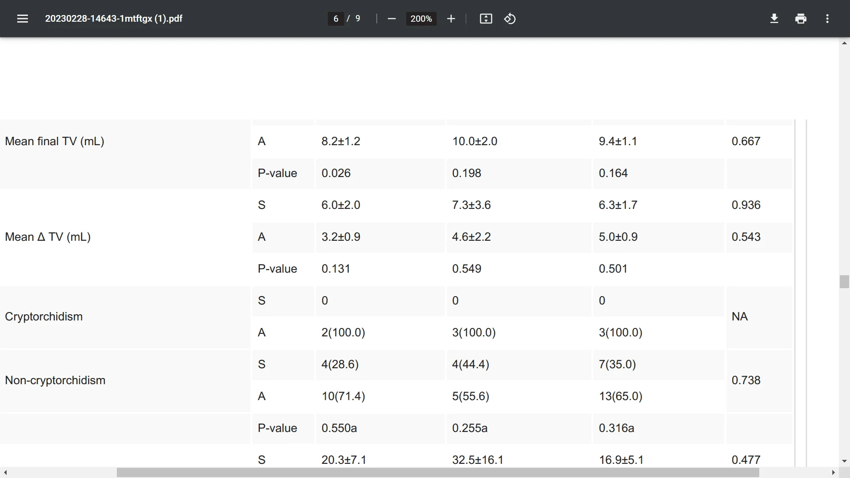The width and height of the screenshot is (850, 478).
Task: Click the value 0.738
Action: coord(746,380)
